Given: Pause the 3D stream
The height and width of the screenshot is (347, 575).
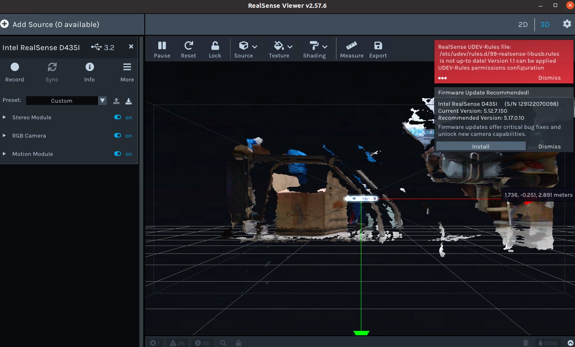Looking at the screenshot, I should [x=162, y=49].
